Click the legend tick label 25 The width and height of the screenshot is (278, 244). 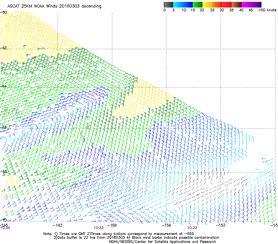(212, 10)
